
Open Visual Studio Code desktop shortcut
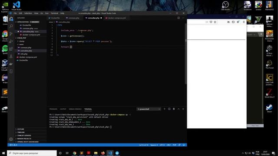(17, 6)
